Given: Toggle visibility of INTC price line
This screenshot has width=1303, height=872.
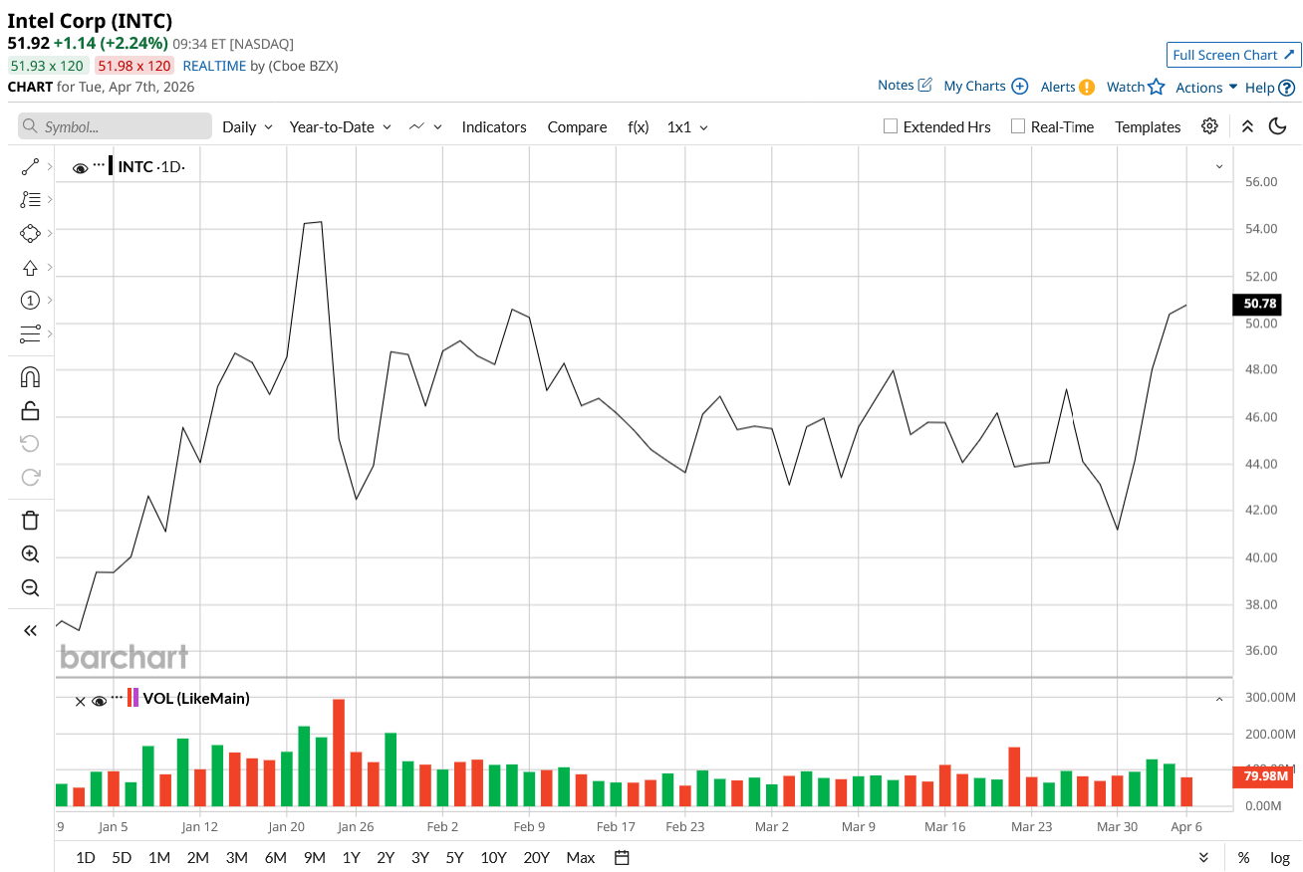Looking at the screenshot, I should coord(80,168).
